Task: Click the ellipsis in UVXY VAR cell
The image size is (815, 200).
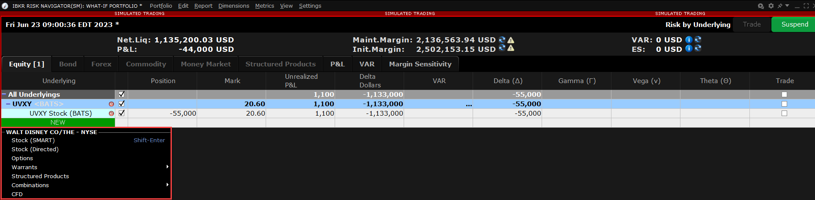Action: pyautogui.click(x=469, y=104)
